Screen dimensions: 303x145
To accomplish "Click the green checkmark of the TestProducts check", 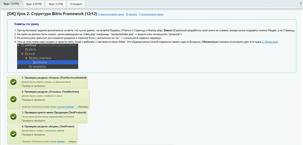I will [x=13, y=117].
